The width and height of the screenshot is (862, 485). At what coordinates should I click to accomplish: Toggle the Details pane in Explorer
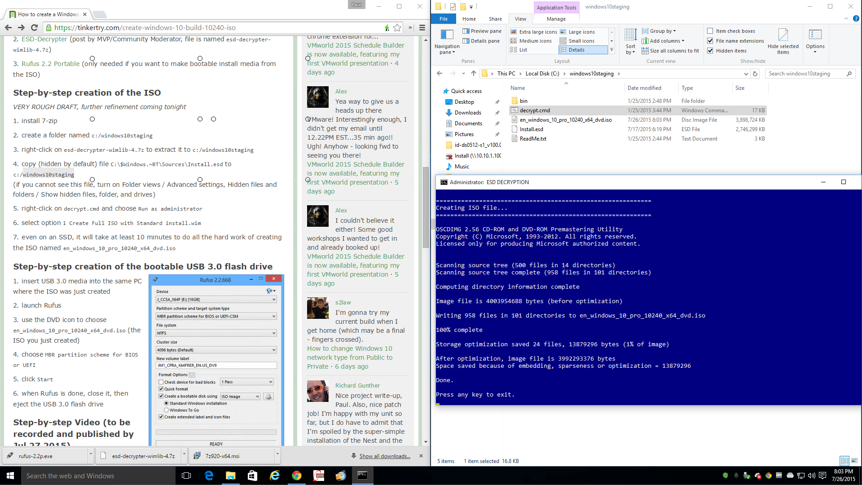[x=481, y=41]
